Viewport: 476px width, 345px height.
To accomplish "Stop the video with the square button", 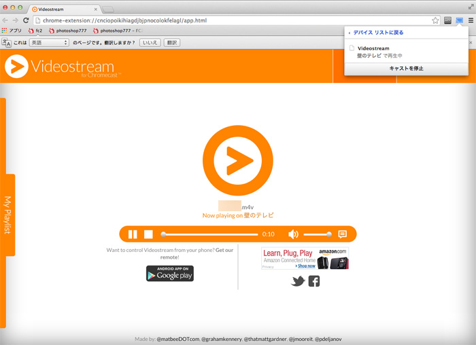I will (x=148, y=234).
